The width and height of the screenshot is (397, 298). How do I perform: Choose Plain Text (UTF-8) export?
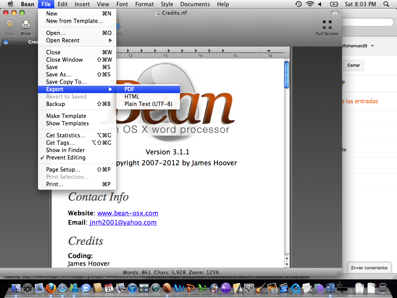[148, 104]
